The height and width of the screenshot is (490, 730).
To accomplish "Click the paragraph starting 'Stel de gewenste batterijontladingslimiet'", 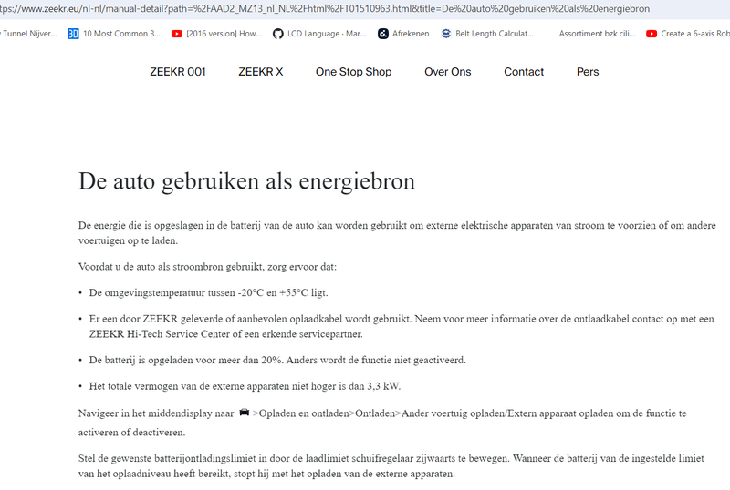I will coord(391,465).
